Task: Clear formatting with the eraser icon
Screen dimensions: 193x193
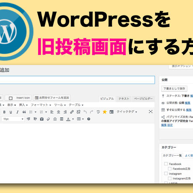Action: pyautogui.click(x=48, y=119)
